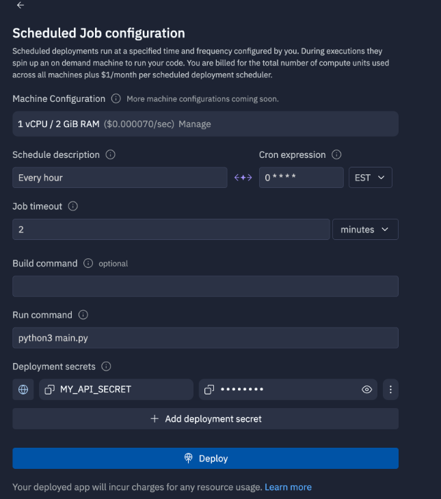Screen dimensions: 441x499
Task: Click the Build command input field
Action: [205, 286]
